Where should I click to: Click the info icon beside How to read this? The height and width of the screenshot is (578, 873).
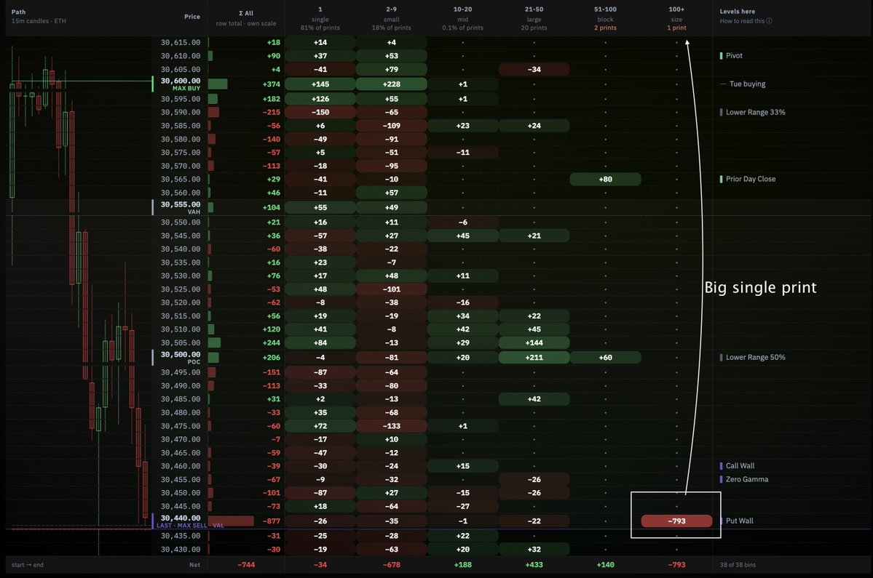769,21
